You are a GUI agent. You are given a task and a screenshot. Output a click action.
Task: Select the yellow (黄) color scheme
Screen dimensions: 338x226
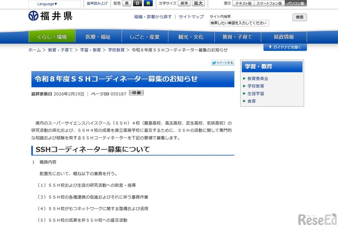pos(148,3)
